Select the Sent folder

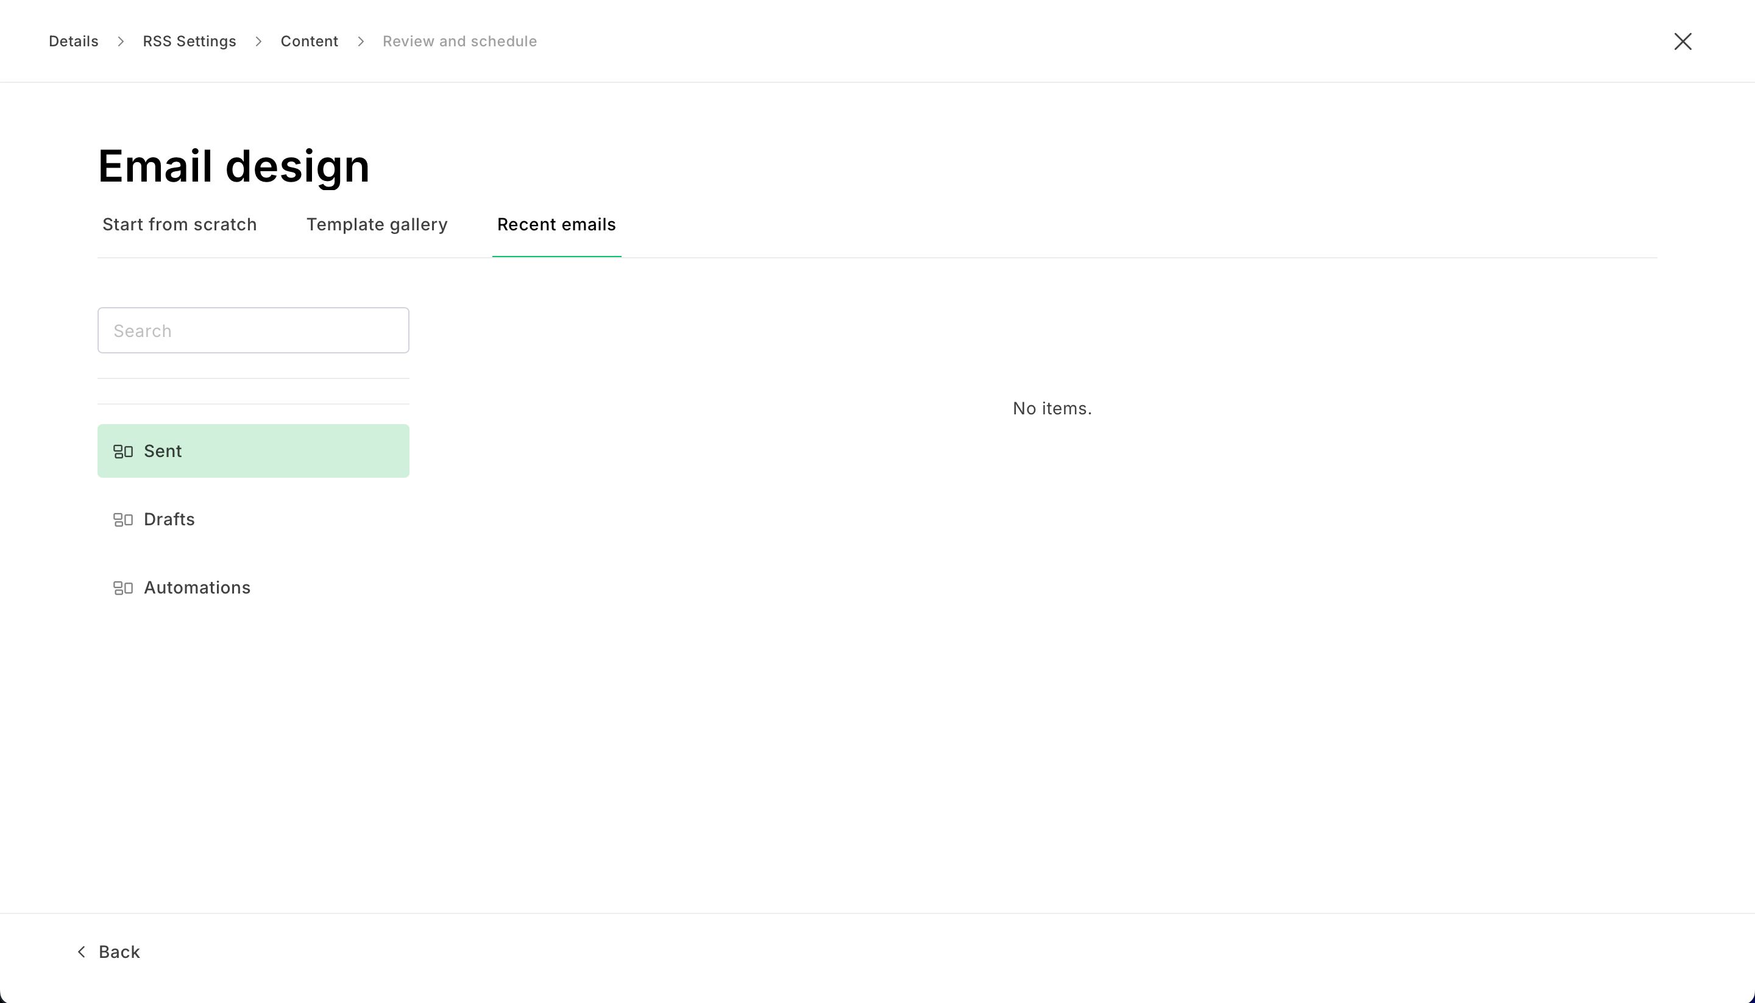pos(253,451)
